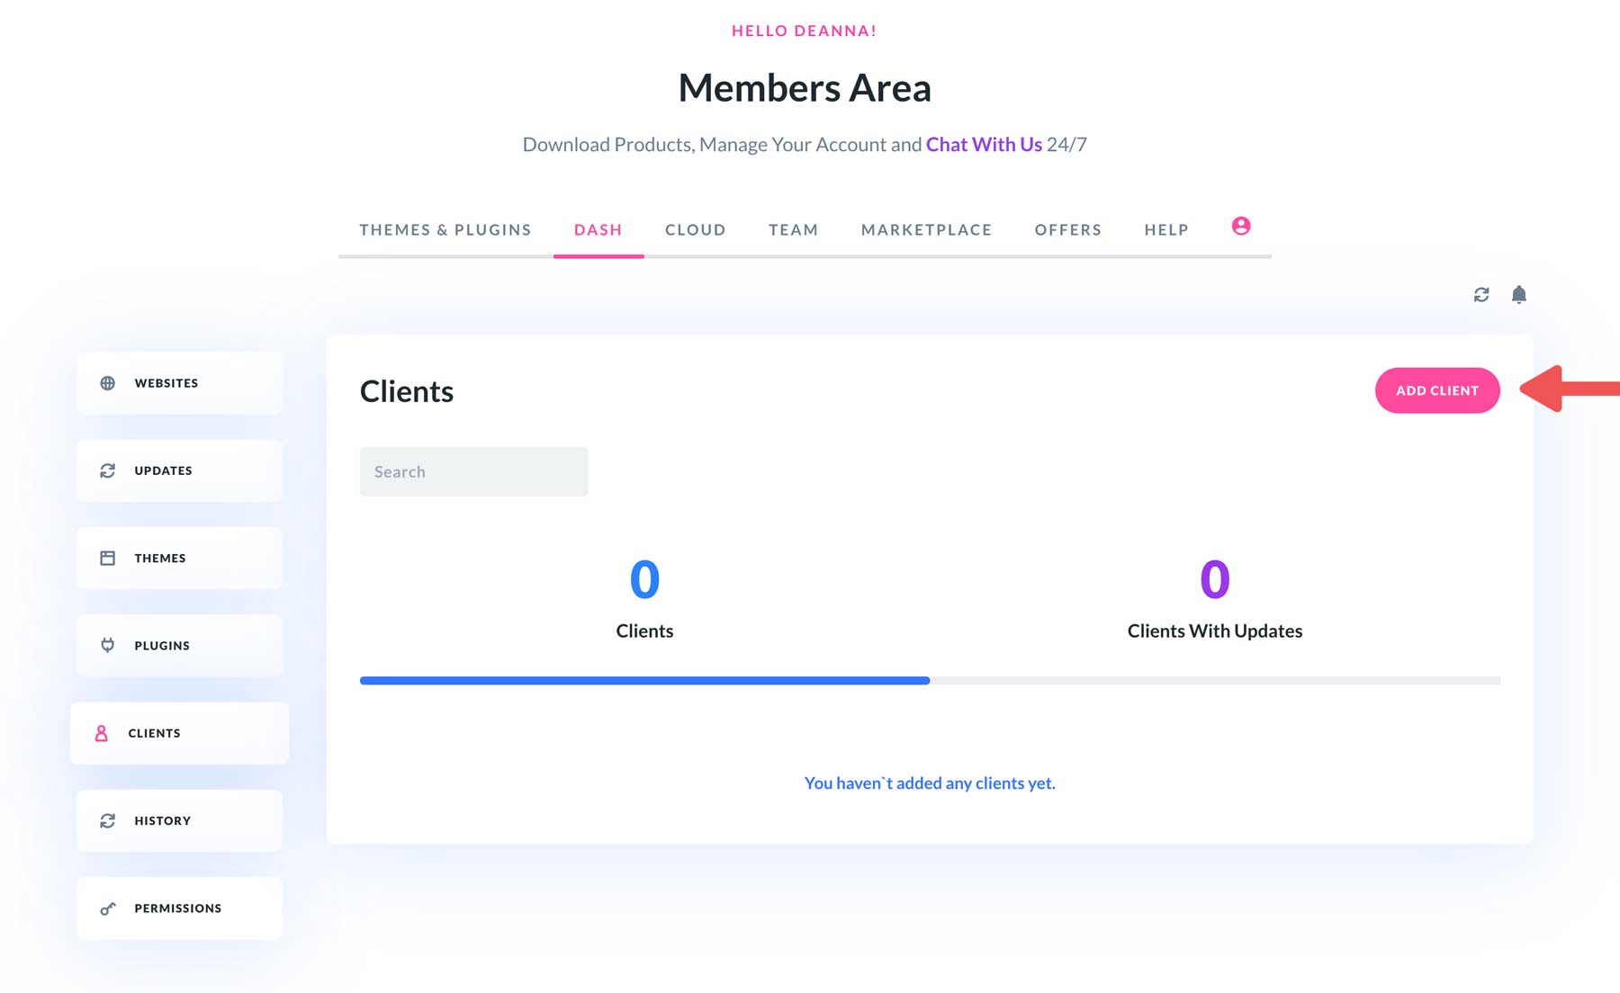
Task: Click the refresh icon above the Clients panel
Action: [1480, 294]
